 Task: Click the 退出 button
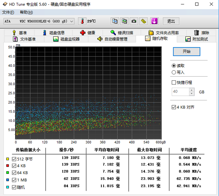171,21
